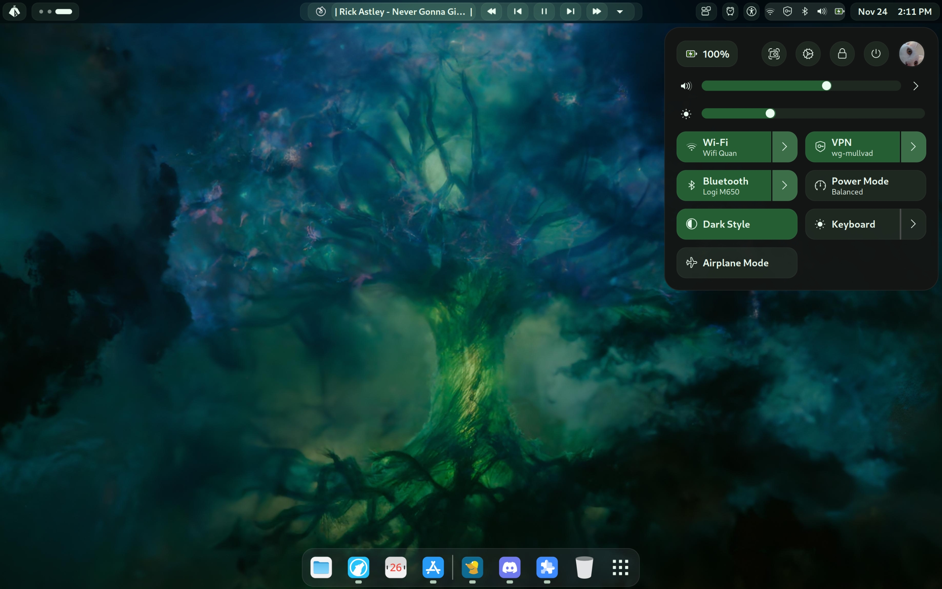Skip to next track in media bar
The height and width of the screenshot is (589, 942).
pos(570,11)
